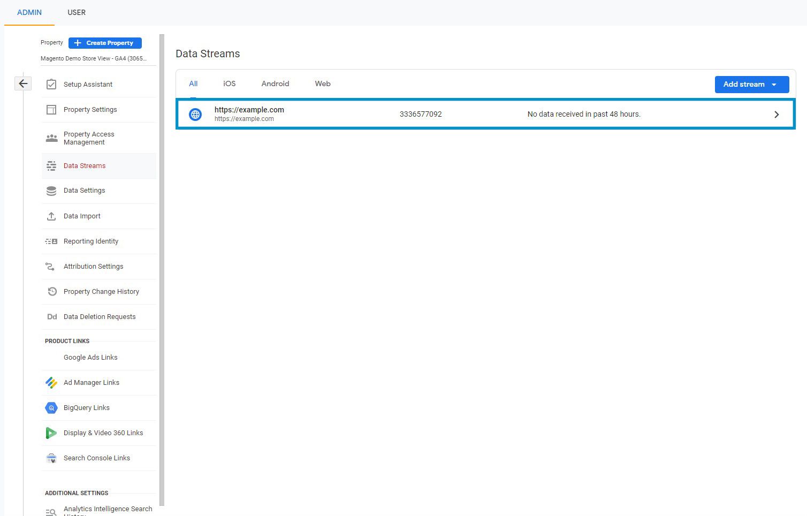Expand the example.com data stream details
807x516 pixels.
776,114
